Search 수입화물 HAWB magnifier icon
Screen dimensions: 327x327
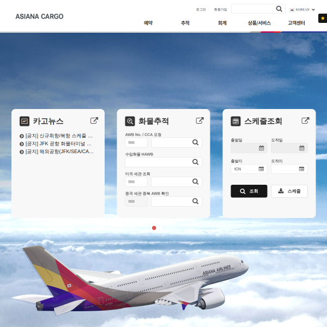tap(196, 162)
